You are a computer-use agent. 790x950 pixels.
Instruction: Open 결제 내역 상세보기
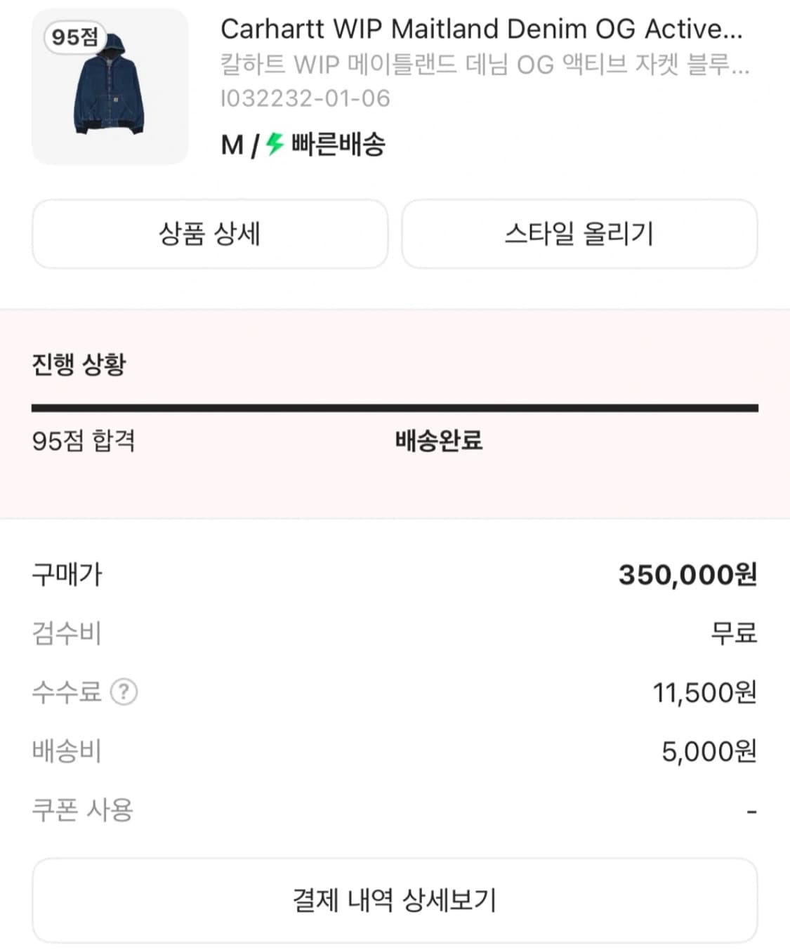point(395,900)
